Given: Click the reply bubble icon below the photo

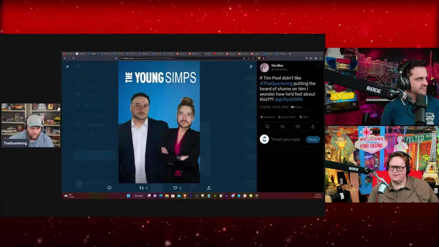Looking at the screenshot, I should pos(109,188).
